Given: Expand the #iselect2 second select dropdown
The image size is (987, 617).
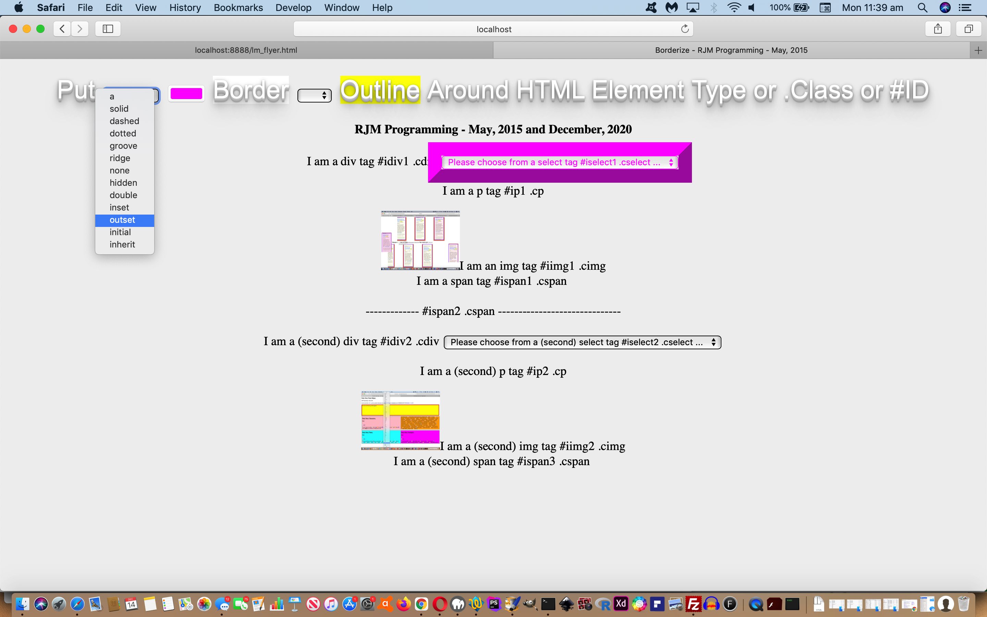Looking at the screenshot, I should point(582,342).
